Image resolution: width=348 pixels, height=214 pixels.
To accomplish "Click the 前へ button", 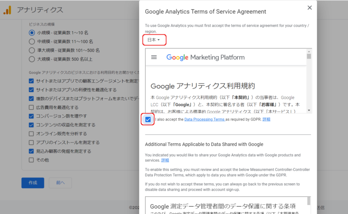I will (60, 183).
